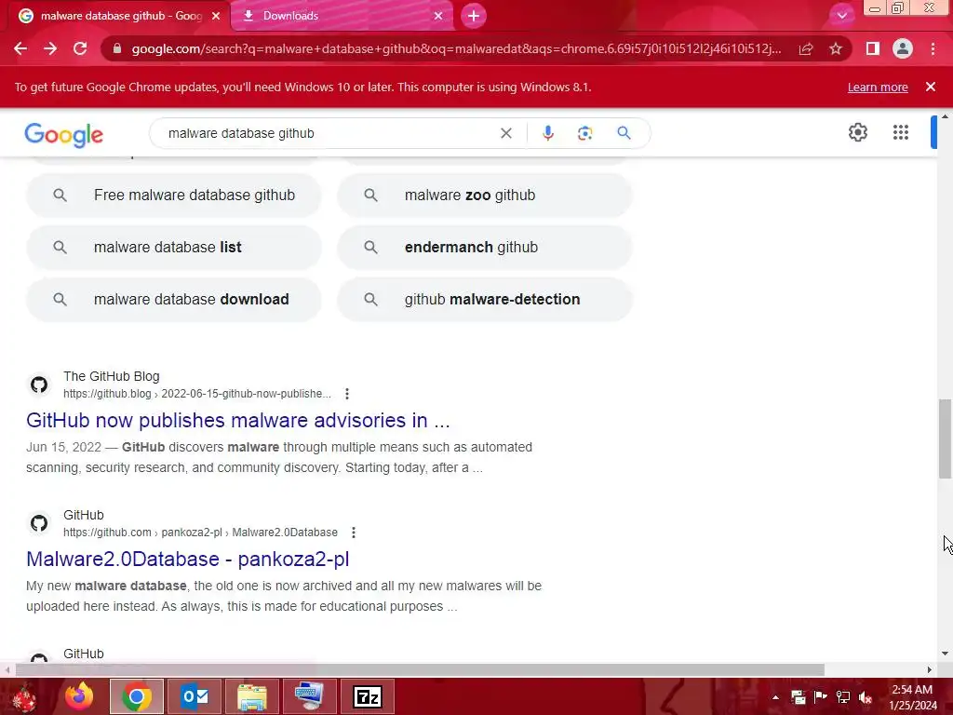The width and height of the screenshot is (953, 715).
Task: Open the Learn more link
Action: tap(878, 87)
